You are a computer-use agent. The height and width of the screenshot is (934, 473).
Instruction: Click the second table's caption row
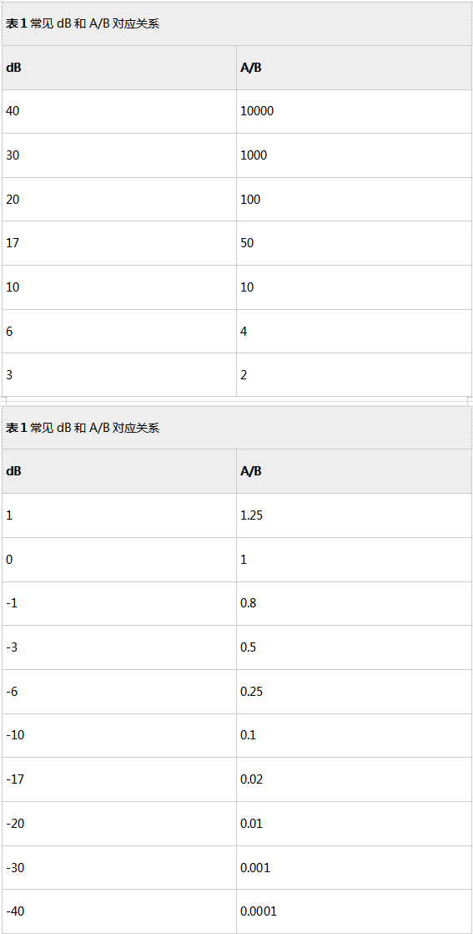tap(237, 428)
